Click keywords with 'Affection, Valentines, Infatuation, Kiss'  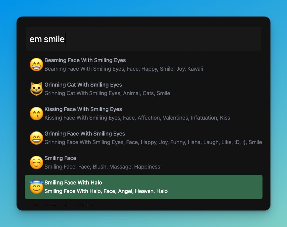tap(137, 118)
